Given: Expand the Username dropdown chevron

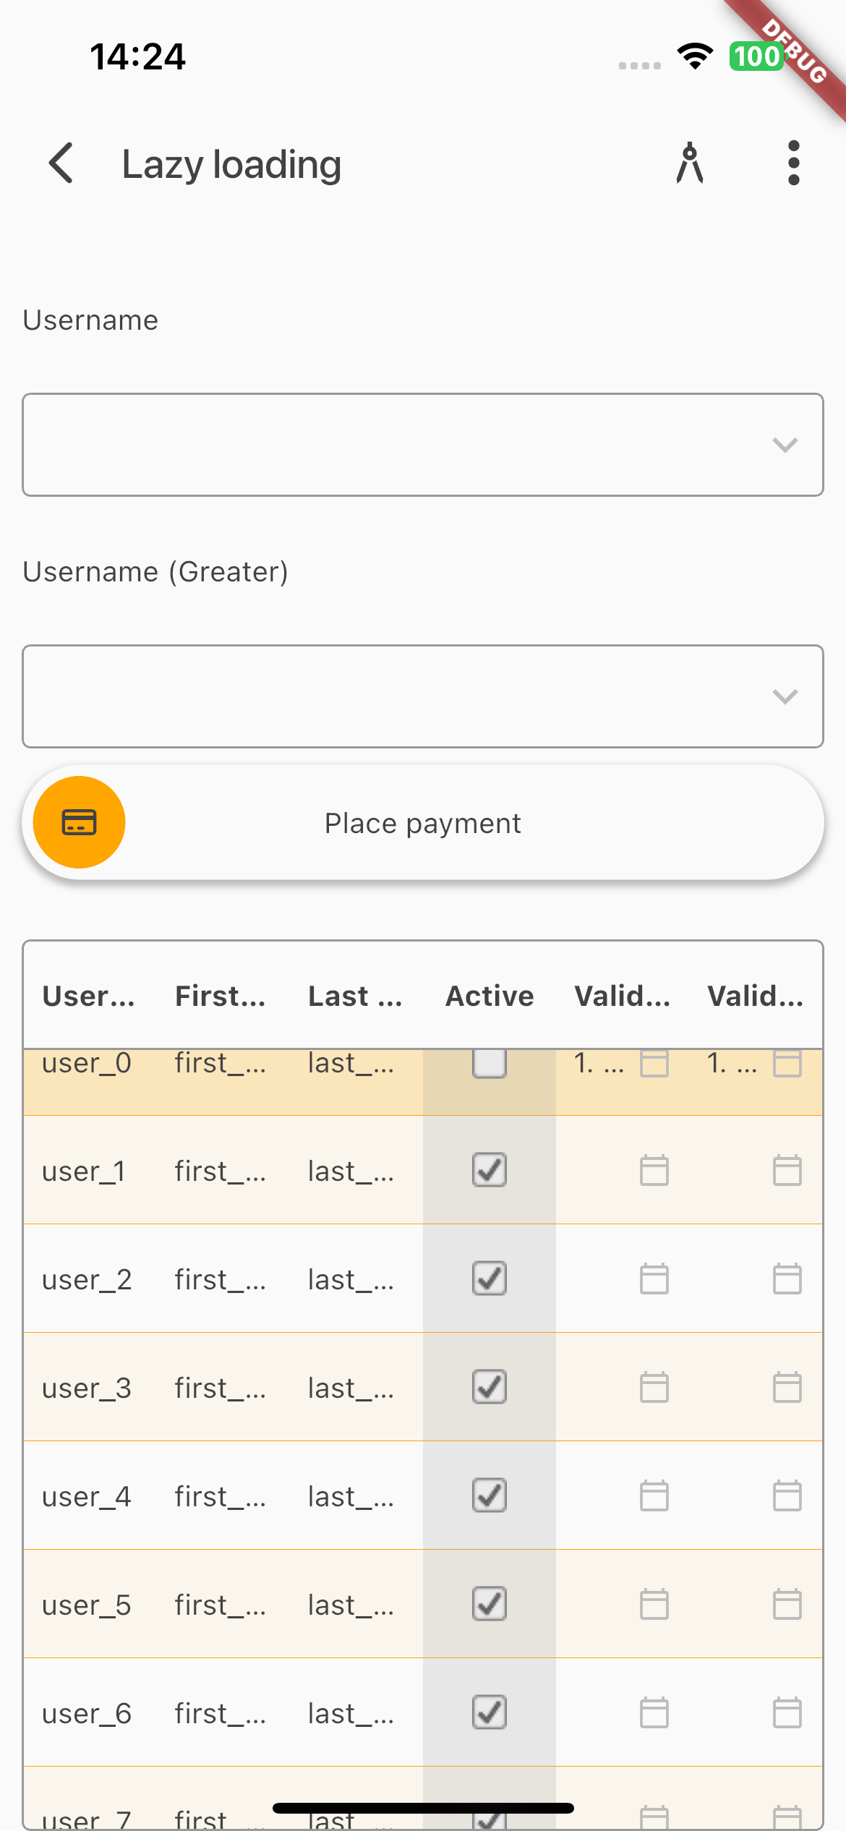Looking at the screenshot, I should (x=785, y=445).
